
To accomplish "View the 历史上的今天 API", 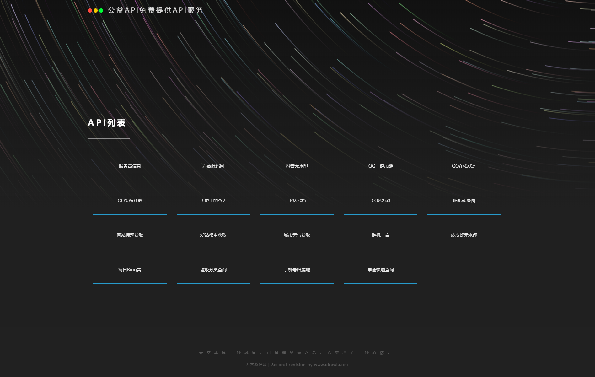I will tap(213, 201).
